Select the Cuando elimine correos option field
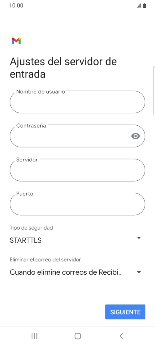Image resolution: width=155 pixels, height=346 pixels. (x=75, y=272)
